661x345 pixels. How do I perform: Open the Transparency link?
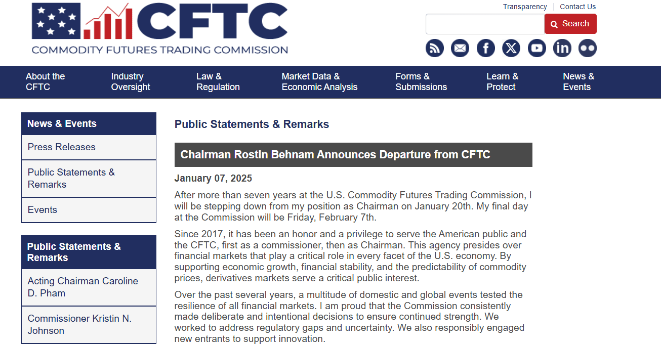525,7
